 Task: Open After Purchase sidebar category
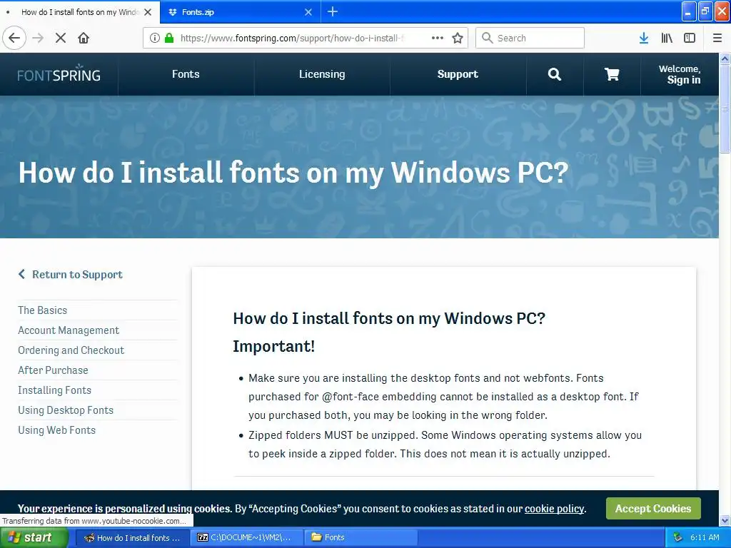coord(53,370)
